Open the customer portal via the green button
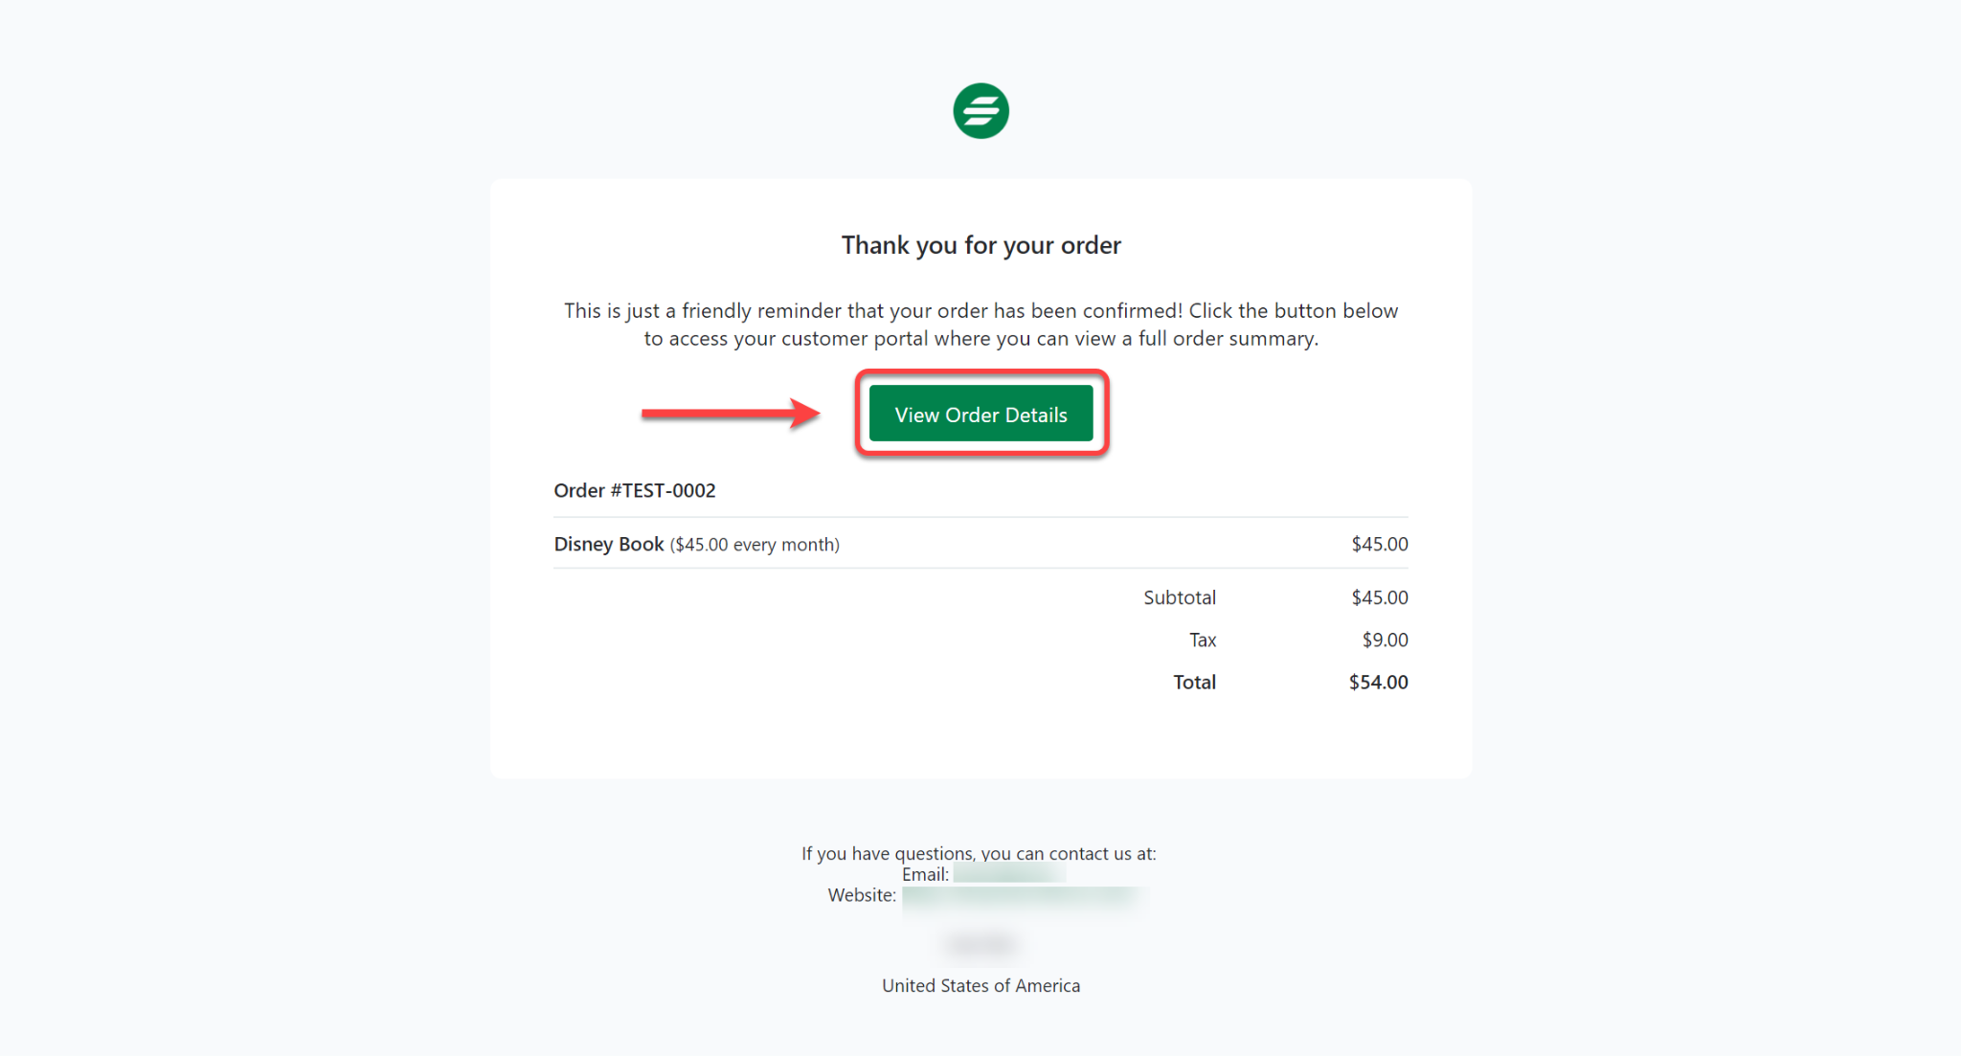This screenshot has height=1056, width=1961. [x=980, y=414]
